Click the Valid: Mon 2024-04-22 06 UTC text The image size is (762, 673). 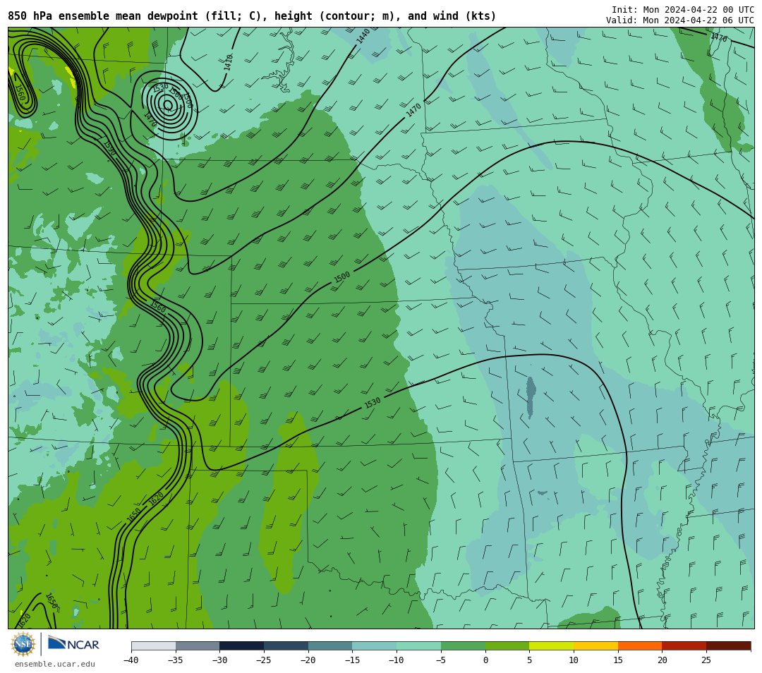(680, 20)
